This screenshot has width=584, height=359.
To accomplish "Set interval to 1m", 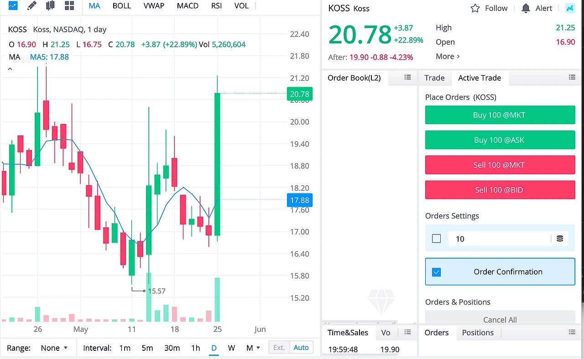I will [x=125, y=348].
